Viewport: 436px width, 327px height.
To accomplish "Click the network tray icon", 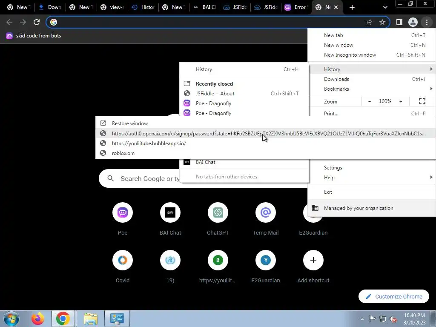I will (383, 319).
